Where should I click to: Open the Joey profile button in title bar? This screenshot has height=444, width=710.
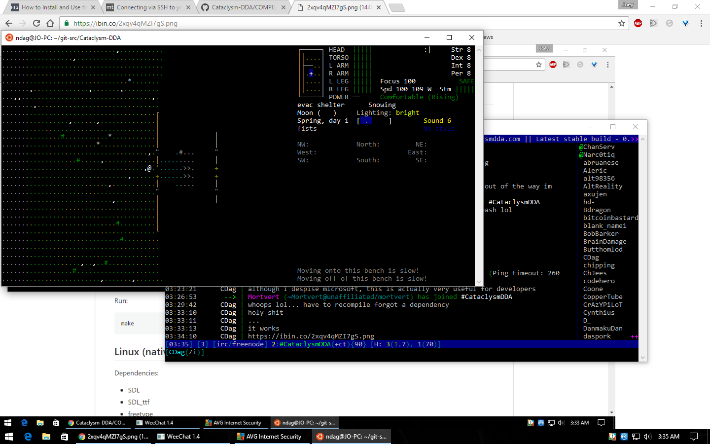628,4
